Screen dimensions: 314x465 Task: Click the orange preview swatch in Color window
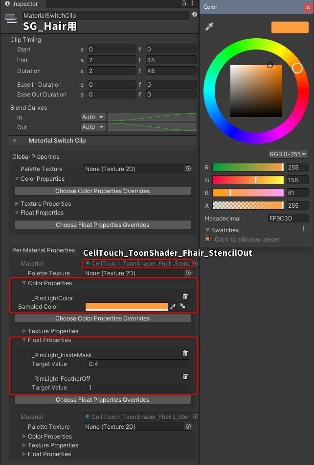(290, 27)
